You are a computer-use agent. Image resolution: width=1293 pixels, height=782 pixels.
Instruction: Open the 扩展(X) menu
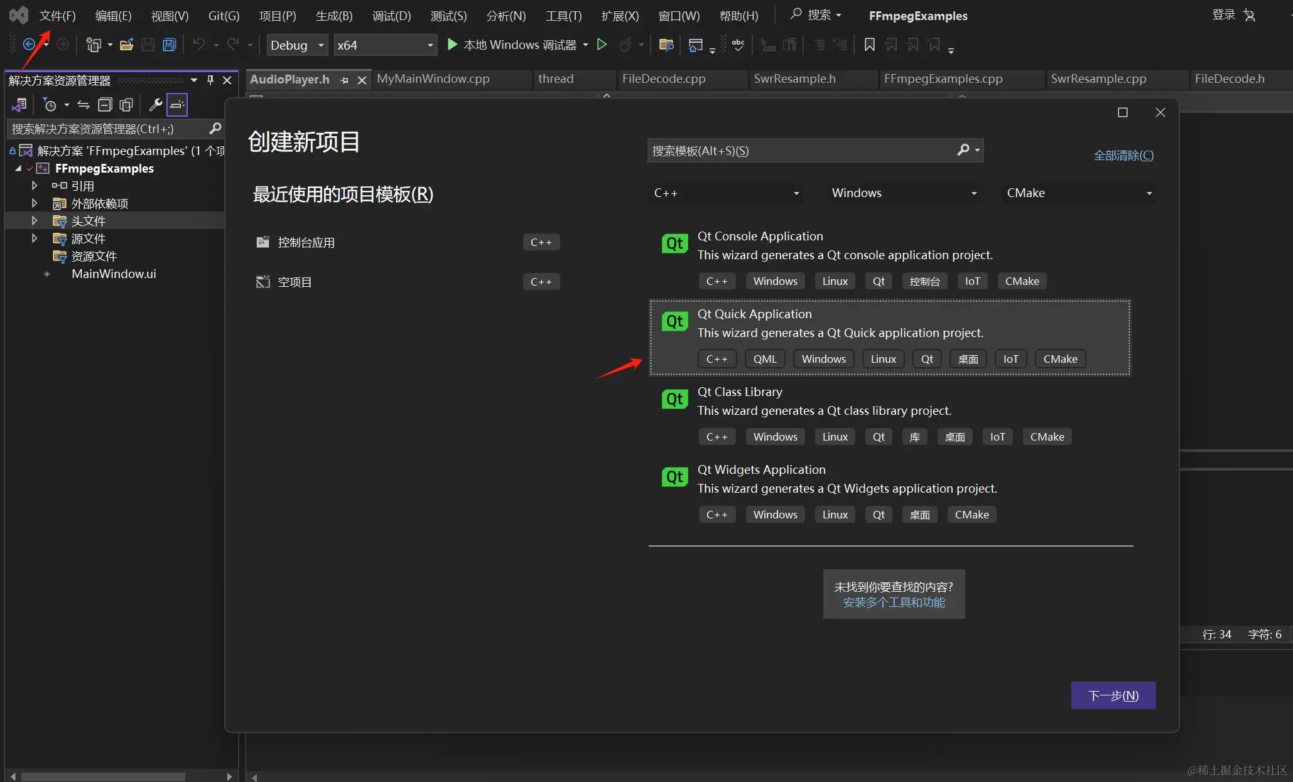tap(620, 16)
